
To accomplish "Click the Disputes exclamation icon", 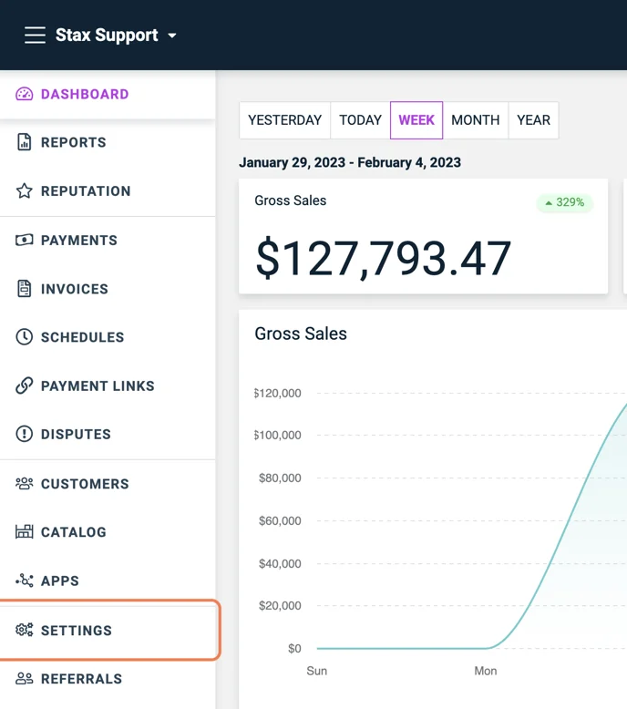I will pyautogui.click(x=25, y=434).
